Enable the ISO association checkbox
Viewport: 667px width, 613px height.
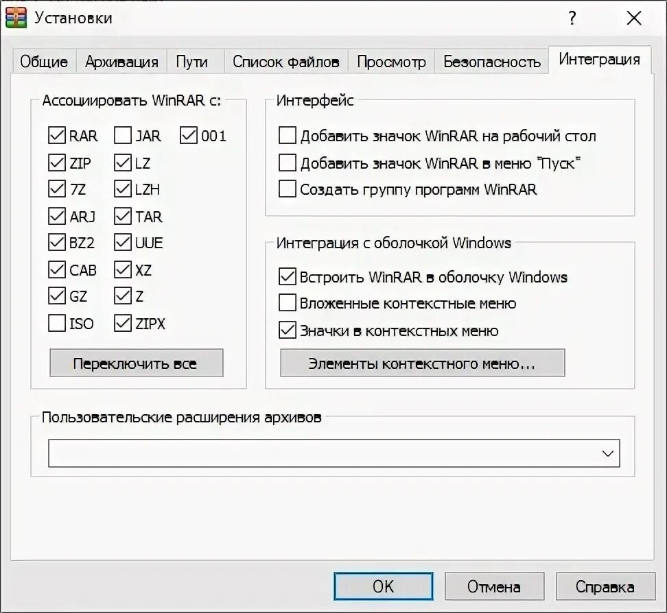pos(57,323)
